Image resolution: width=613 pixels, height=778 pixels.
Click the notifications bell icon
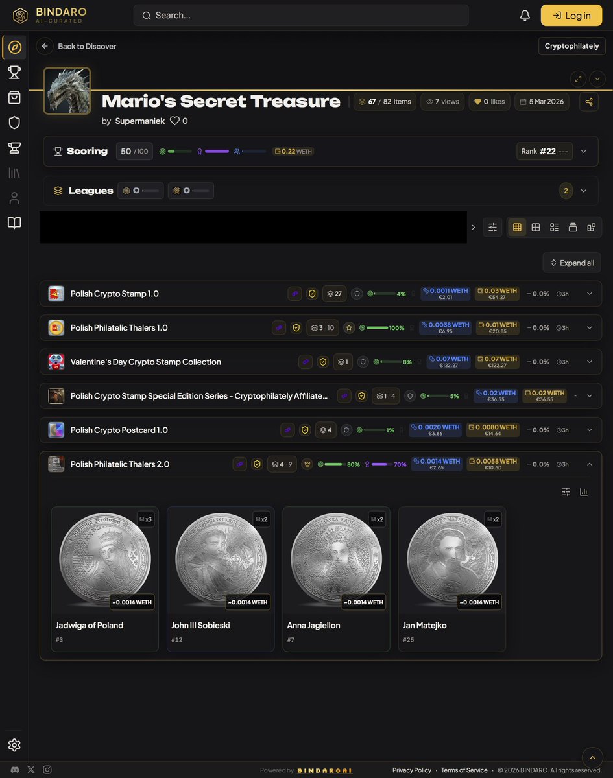click(525, 15)
